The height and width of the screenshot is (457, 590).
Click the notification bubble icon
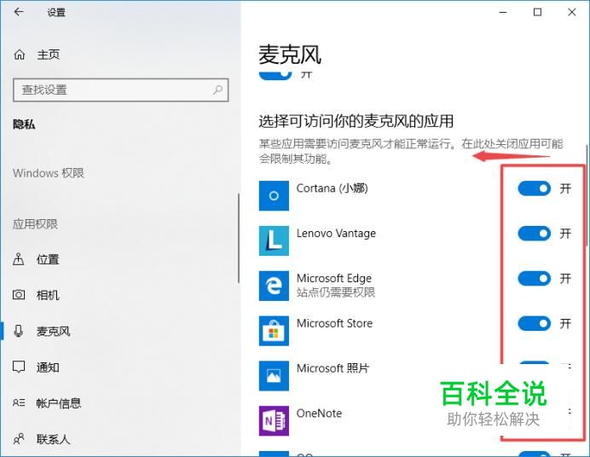click(x=19, y=367)
